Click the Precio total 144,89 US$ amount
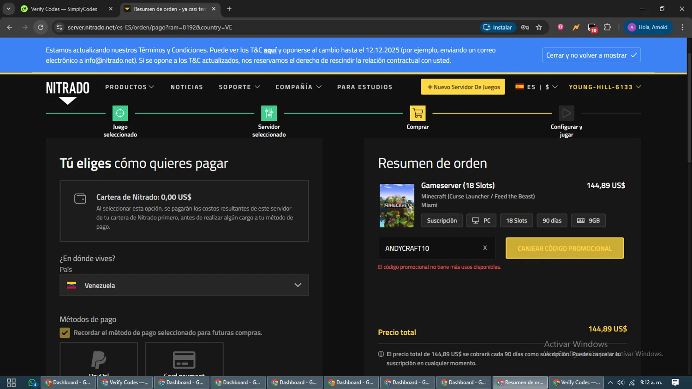Screen dimensions: 692x389 (x=608, y=329)
